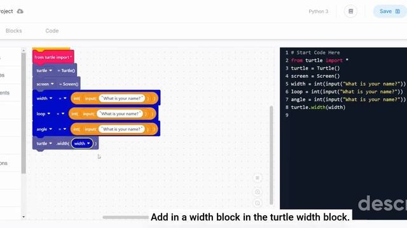
Task: Click the workspace zoom-in icon
Action: tap(257, 192)
